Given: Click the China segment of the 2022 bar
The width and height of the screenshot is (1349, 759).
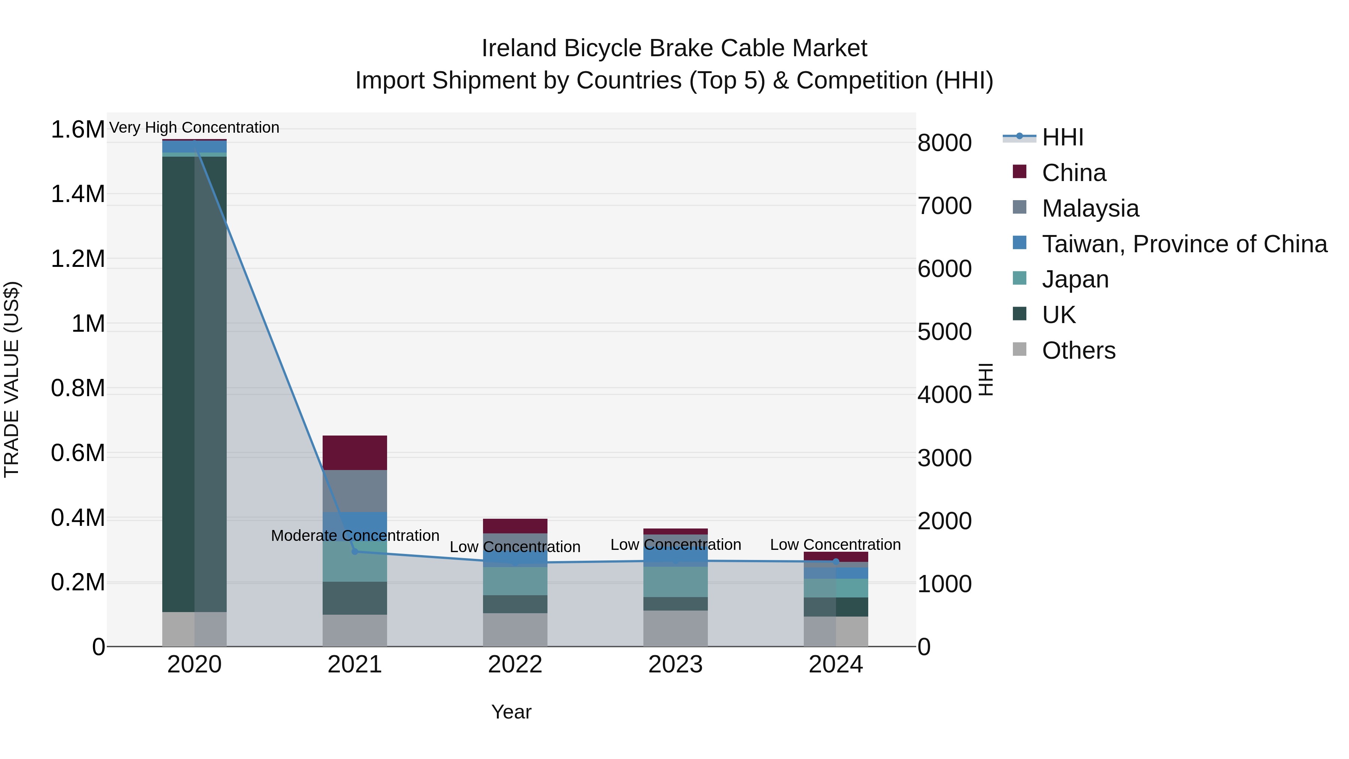Looking at the screenshot, I should pos(515,526).
